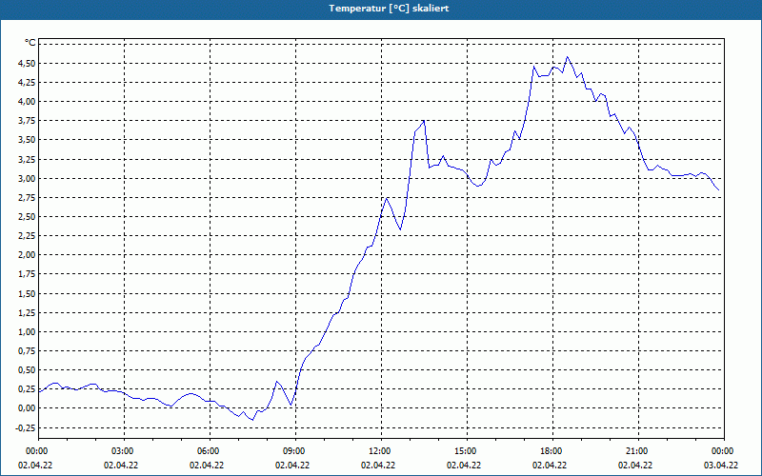The width and height of the screenshot is (762, 476).
Task: Click the °C unit label on the y-axis
Action: click(30, 43)
